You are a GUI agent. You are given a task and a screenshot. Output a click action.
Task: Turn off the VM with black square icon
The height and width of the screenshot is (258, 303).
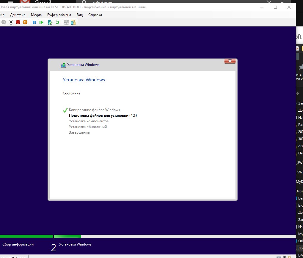pyautogui.click(x=11, y=22)
